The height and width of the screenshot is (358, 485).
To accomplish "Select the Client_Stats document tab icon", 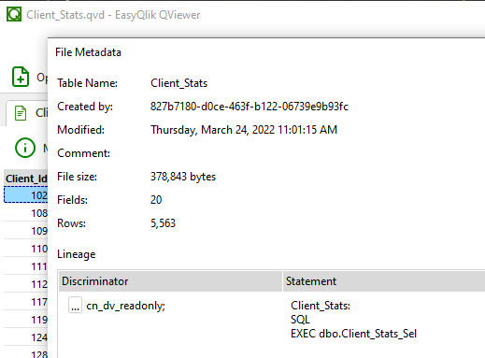I will pyautogui.click(x=21, y=113).
